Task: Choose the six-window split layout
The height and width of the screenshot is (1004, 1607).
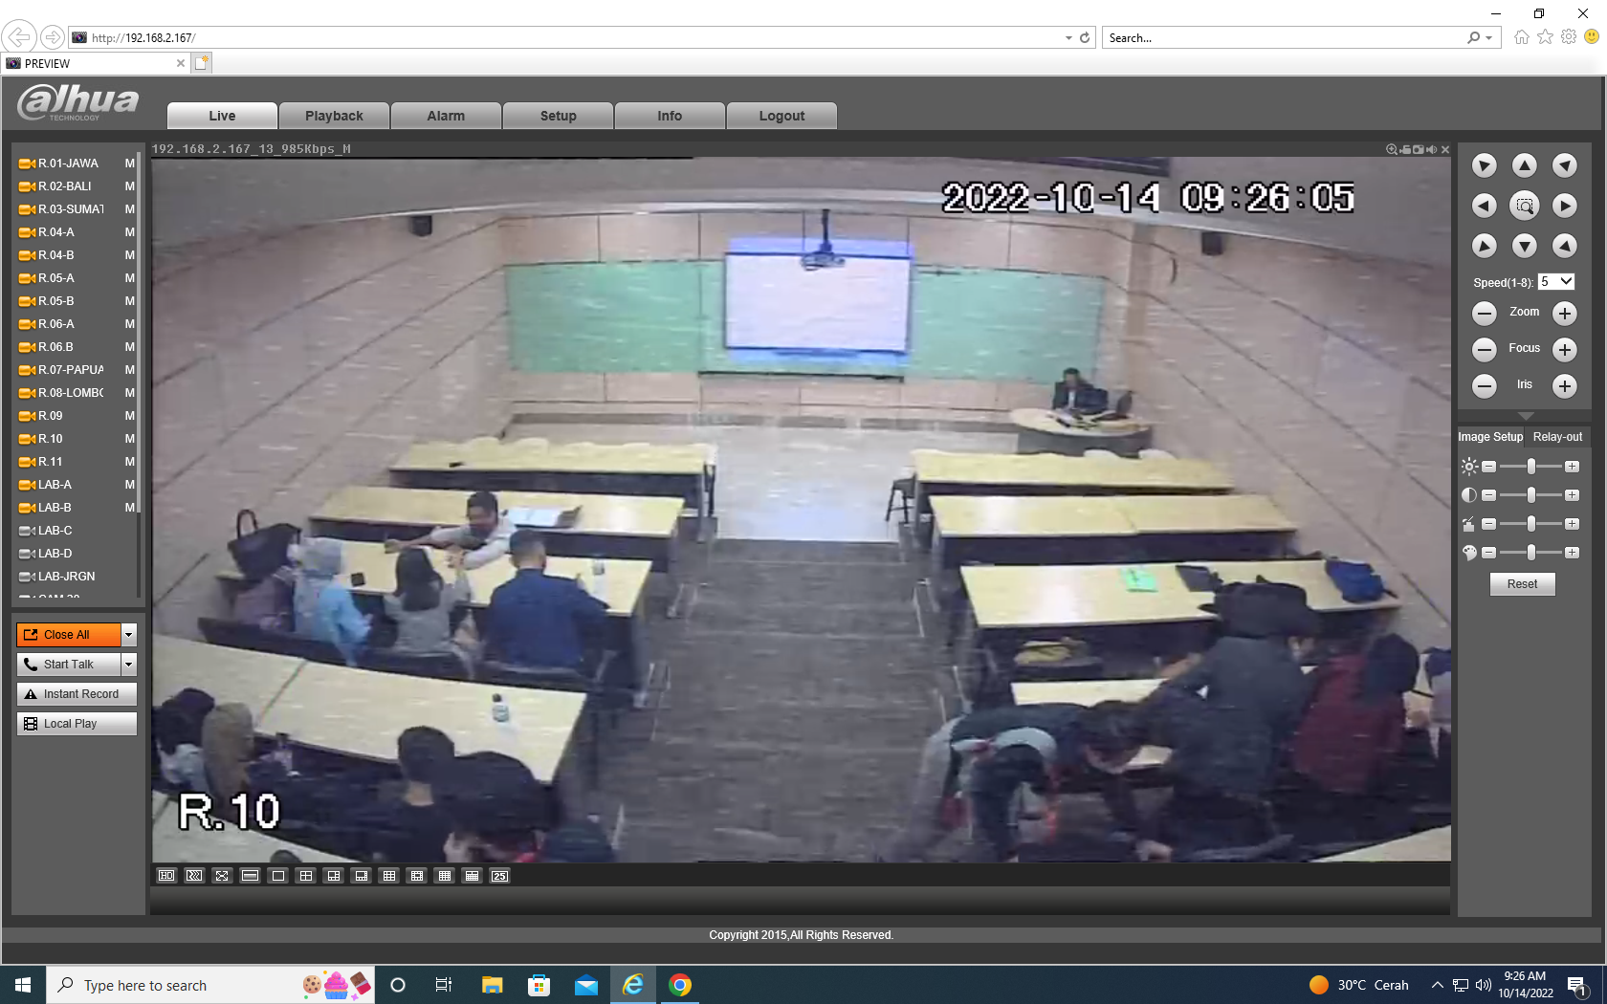Action: (x=333, y=876)
